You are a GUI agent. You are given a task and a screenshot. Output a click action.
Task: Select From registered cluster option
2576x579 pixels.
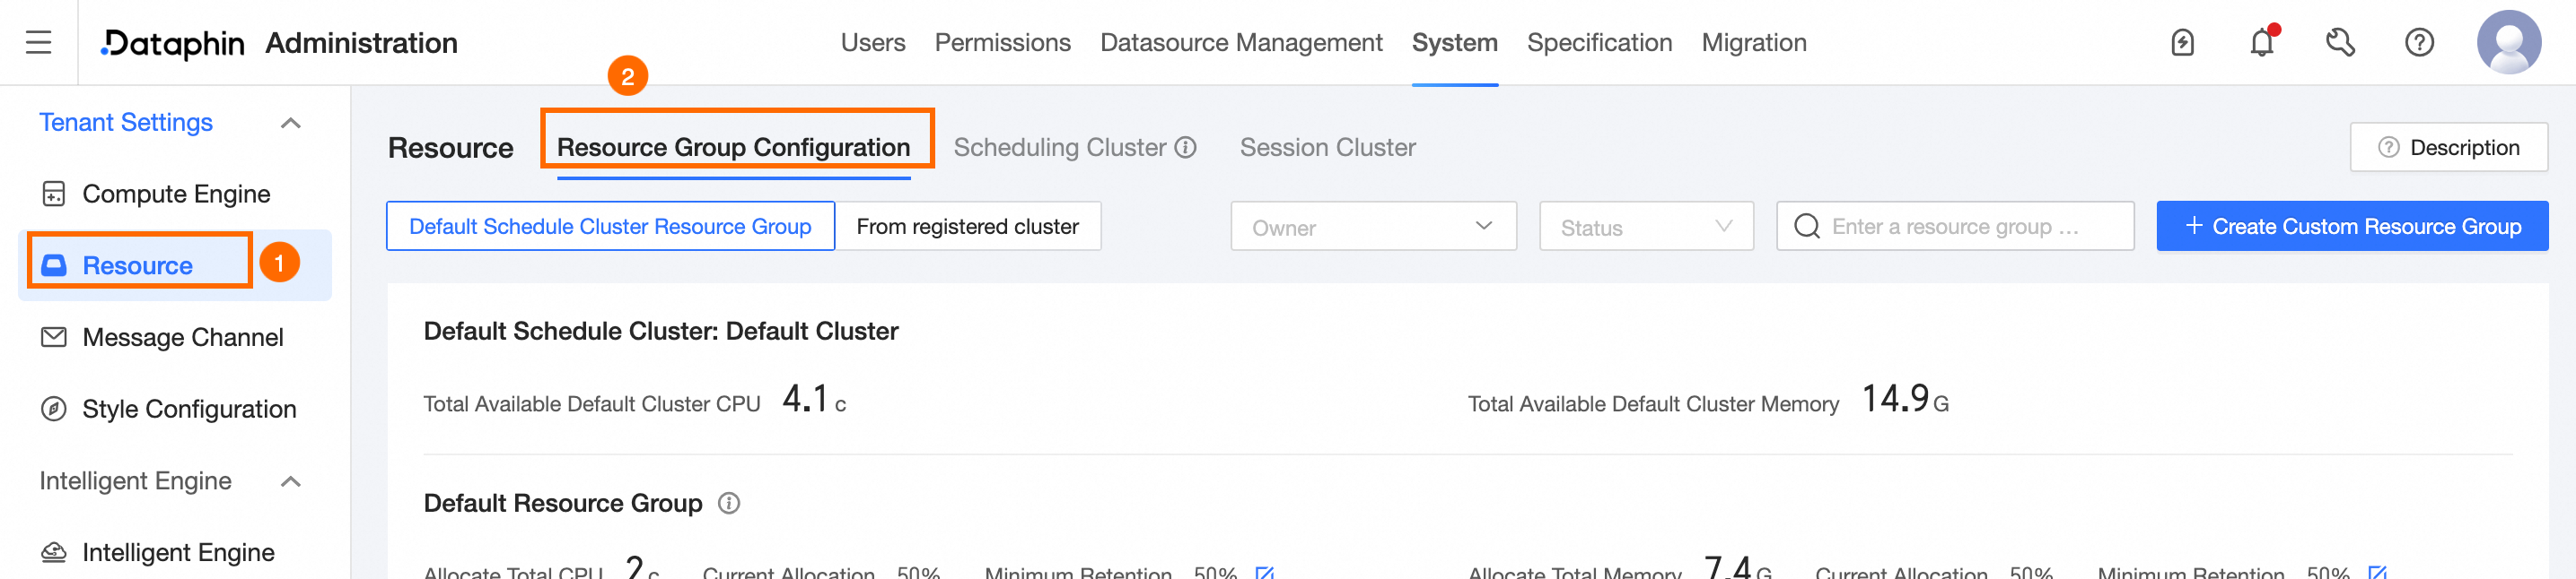pyautogui.click(x=967, y=227)
